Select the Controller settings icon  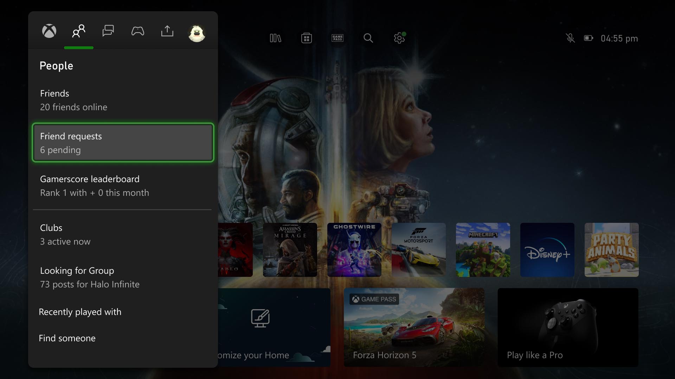click(x=138, y=31)
